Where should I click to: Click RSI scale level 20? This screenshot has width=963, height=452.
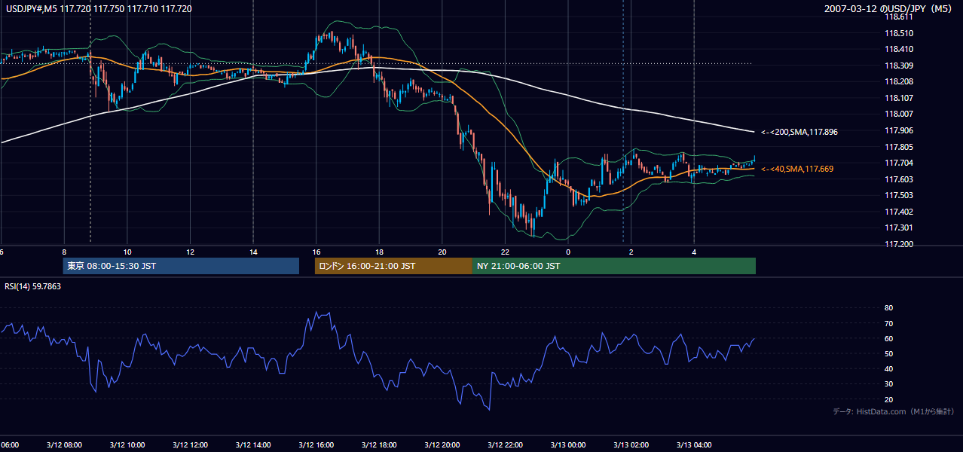[x=888, y=399]
